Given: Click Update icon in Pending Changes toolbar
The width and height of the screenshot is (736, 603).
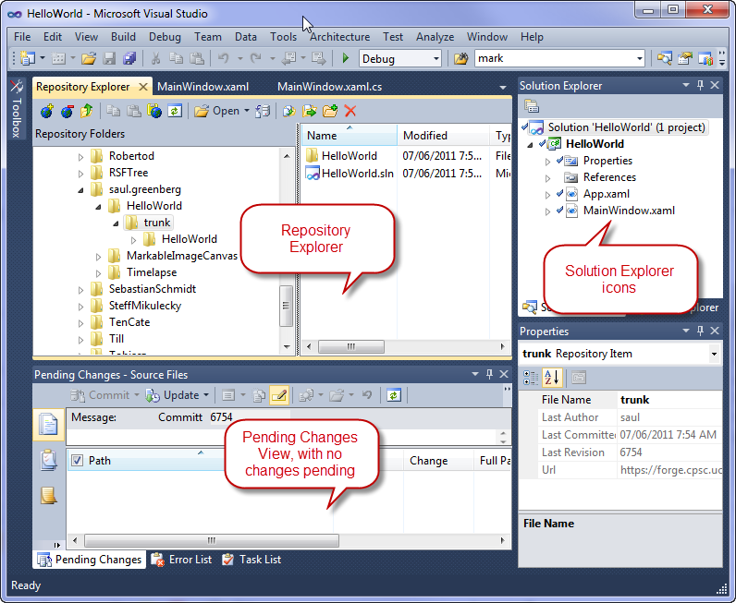Looking at the screenshot, I should [152, 396].
